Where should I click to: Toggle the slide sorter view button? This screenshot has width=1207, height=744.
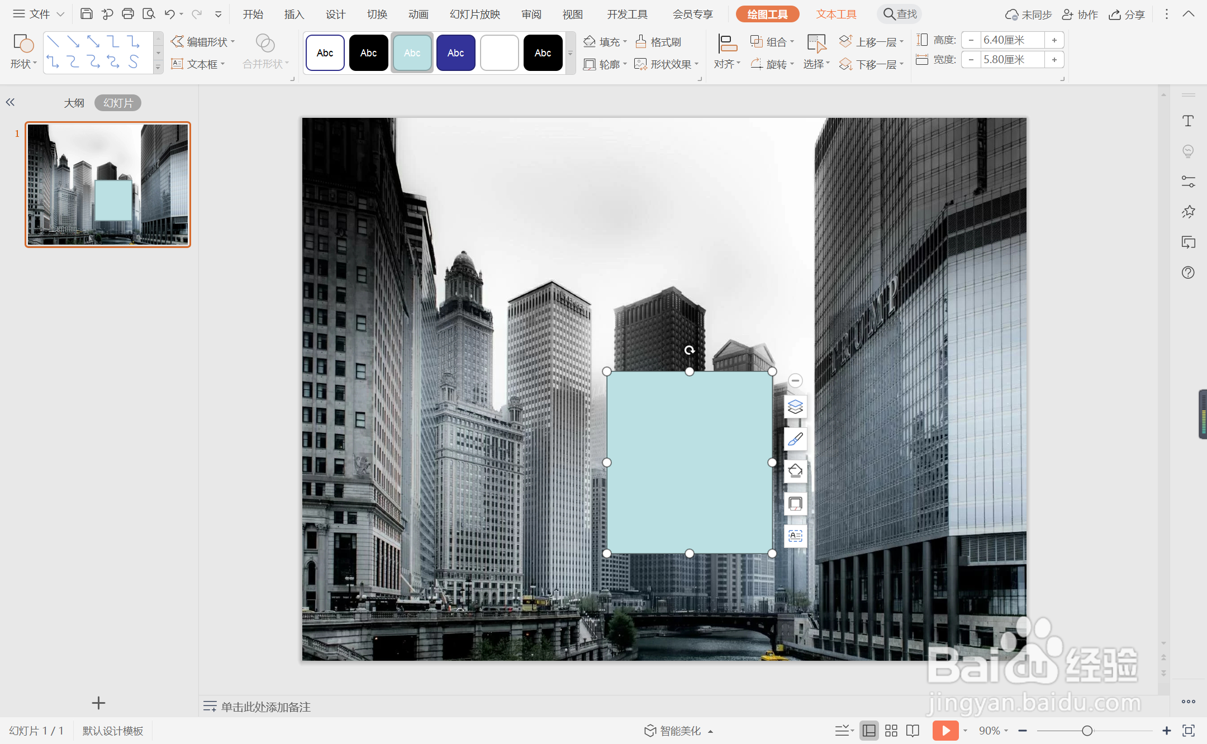click(891, 730)
